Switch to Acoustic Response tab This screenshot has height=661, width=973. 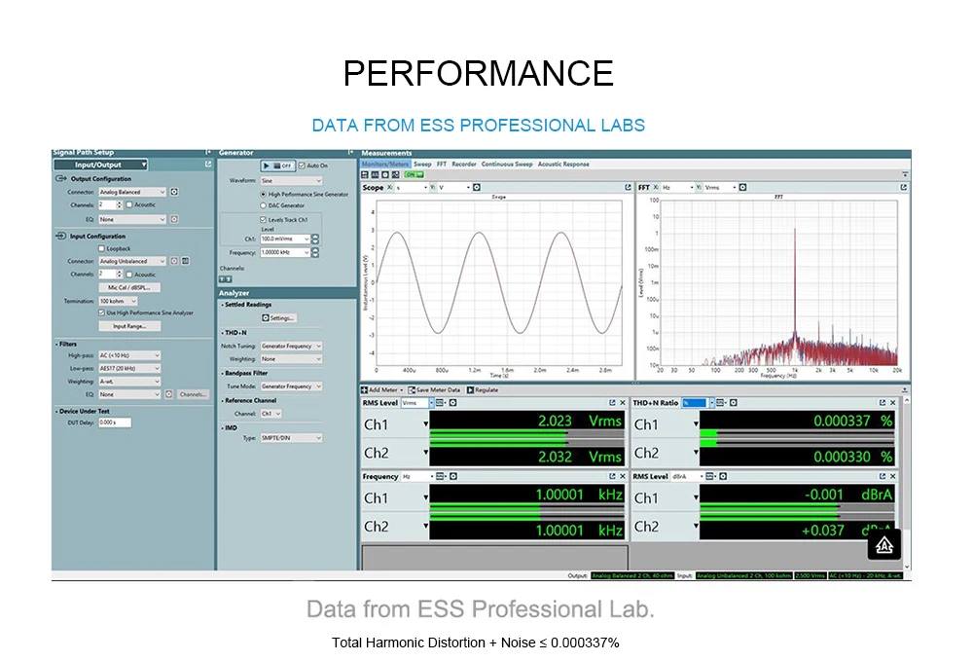pyautogui.click(x=563, y=164)
